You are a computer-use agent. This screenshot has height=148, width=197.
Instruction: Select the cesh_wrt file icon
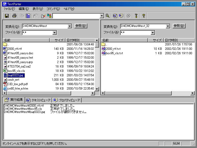coord(5,80)
